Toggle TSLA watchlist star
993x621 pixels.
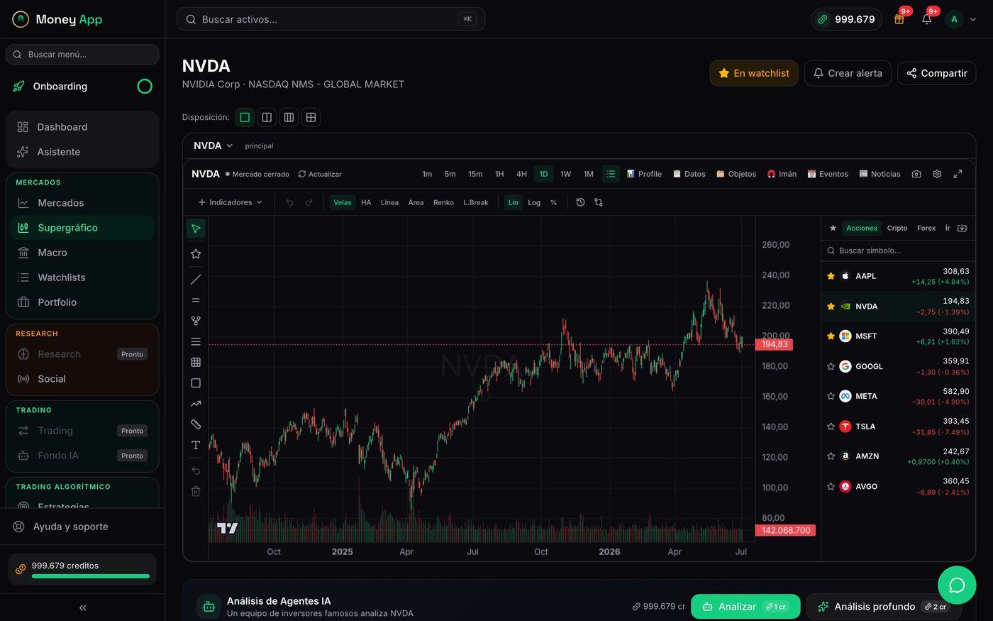[x=831, y=427]
